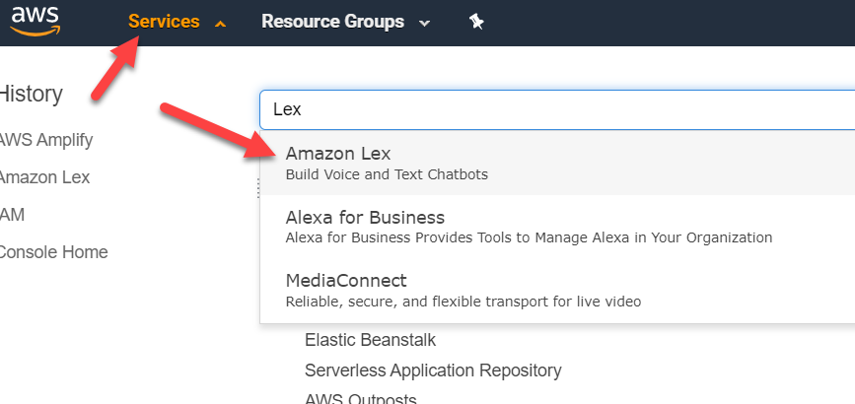Image resolution: width=855 pixels, height=404 pixels.
Task: Click the pin shortcuts icon
Action: (476, 23)
